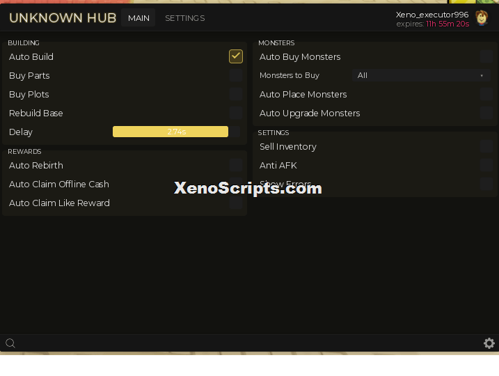This screenshot has height=376, width=499.
Task: Open the search magnifier icon
Action: 10,343
